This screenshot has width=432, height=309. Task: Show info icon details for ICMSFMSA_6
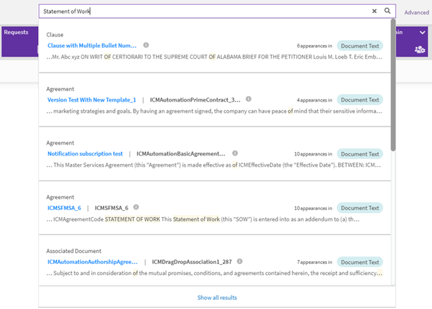point(136,207)
